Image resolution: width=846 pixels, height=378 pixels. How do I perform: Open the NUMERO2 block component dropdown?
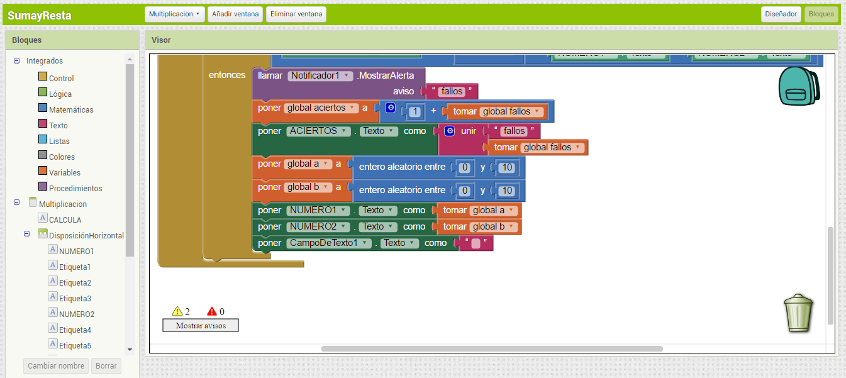317,226
